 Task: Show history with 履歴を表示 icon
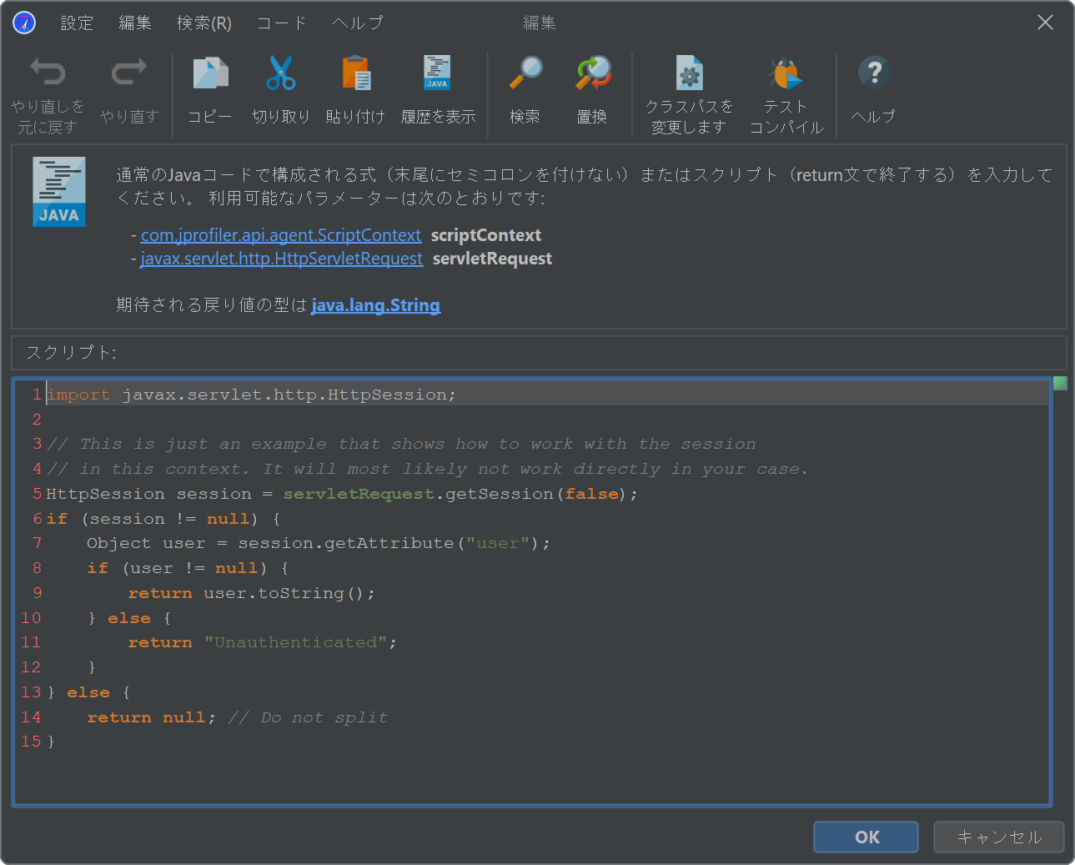(437, 73)
